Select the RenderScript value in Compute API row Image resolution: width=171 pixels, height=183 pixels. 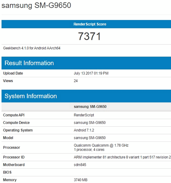84,115
